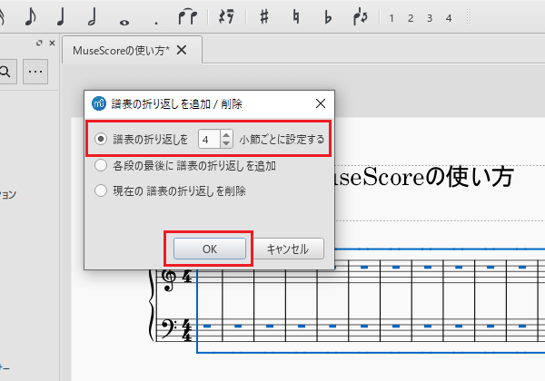Apply the sharp accidental
Viewport: 545px width, 381px height.
pyautogui.click(x=264, y=16)
